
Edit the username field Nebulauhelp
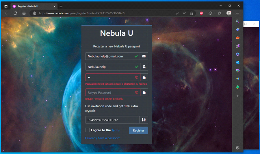[113, 67]
